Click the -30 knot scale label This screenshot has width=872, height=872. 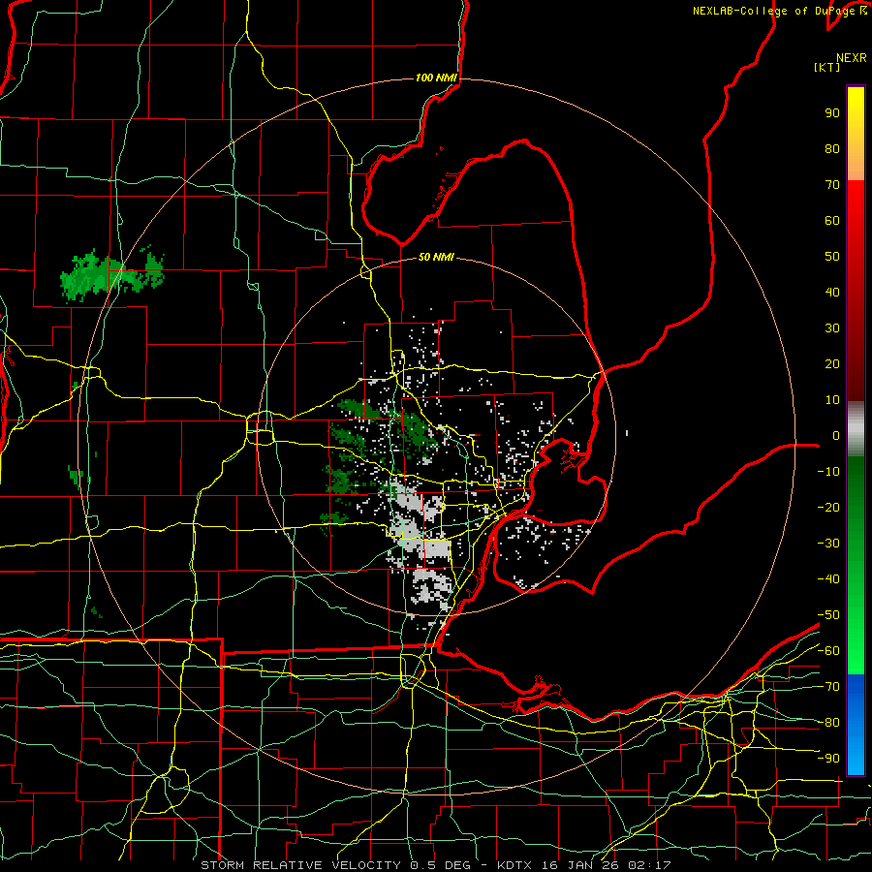[x=828, y=544]
